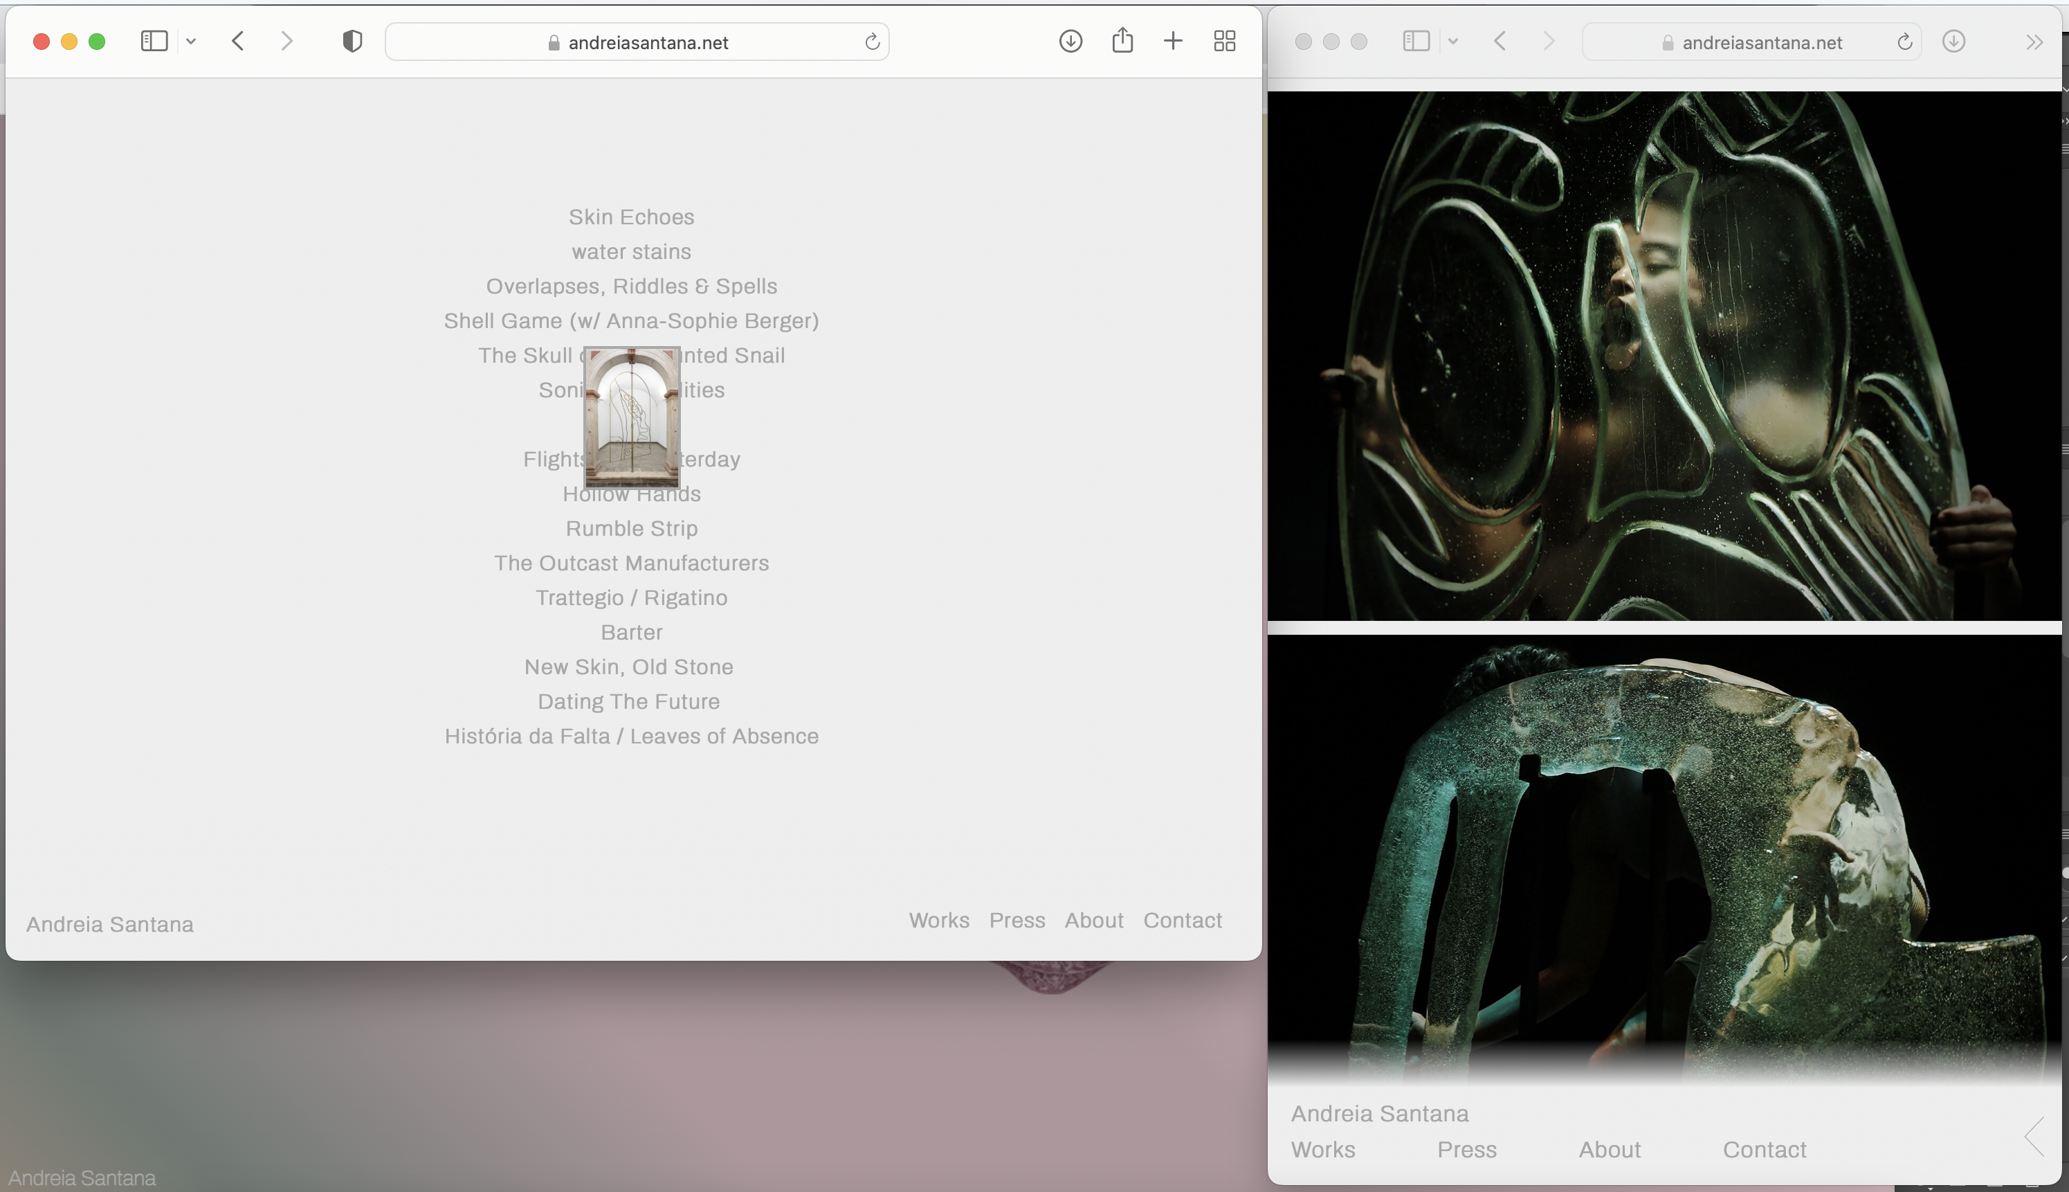This screenshot has width=2069, height=1192.
Task: Open the privacy report shield icon
Action: [352, 41]
